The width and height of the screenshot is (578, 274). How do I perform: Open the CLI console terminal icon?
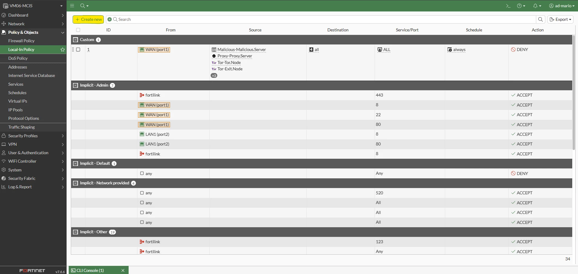[508, 6]
